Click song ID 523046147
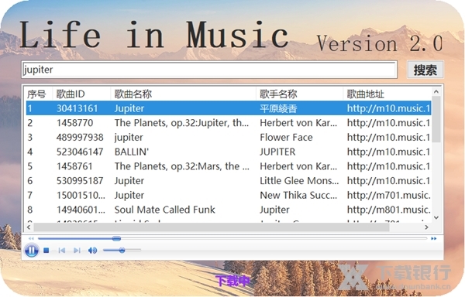This screenshot has height=297, width=465. [80, 152]
